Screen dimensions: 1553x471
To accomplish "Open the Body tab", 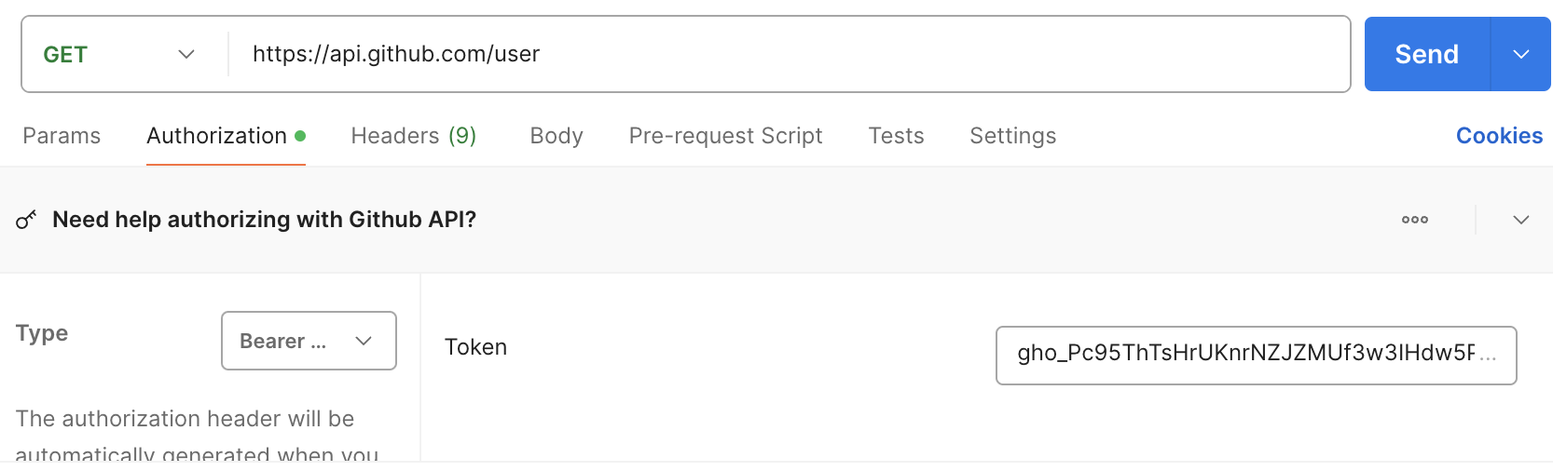I will click(557, 136).
